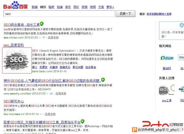Click the V verification icon after seo.chinaz.com
The height and width of the screenshot is (134, 184).
click(x=44, y=38)
